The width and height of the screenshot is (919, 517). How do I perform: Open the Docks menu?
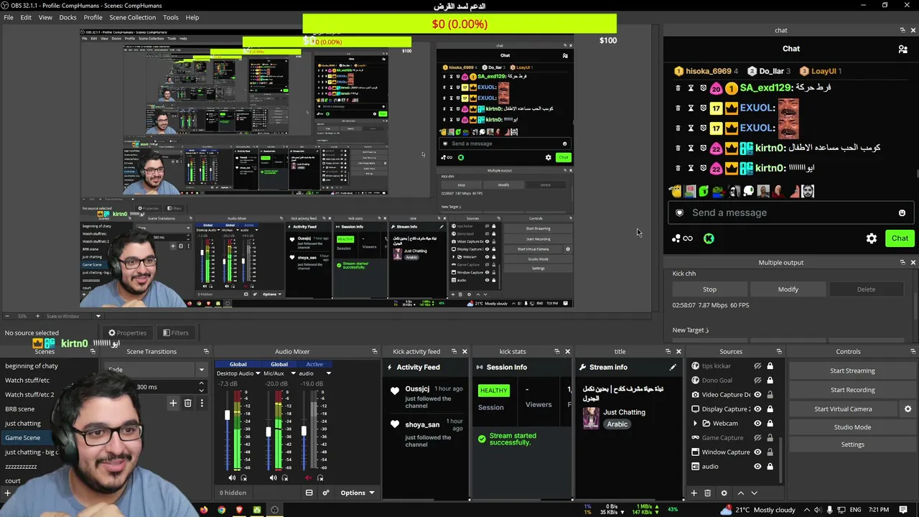(67, 17)
